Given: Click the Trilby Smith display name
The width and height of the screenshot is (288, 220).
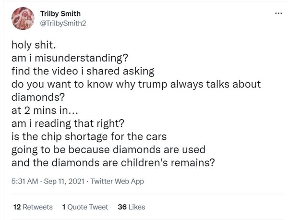Looking at the screenshot, I should click(x=60, y=13).
